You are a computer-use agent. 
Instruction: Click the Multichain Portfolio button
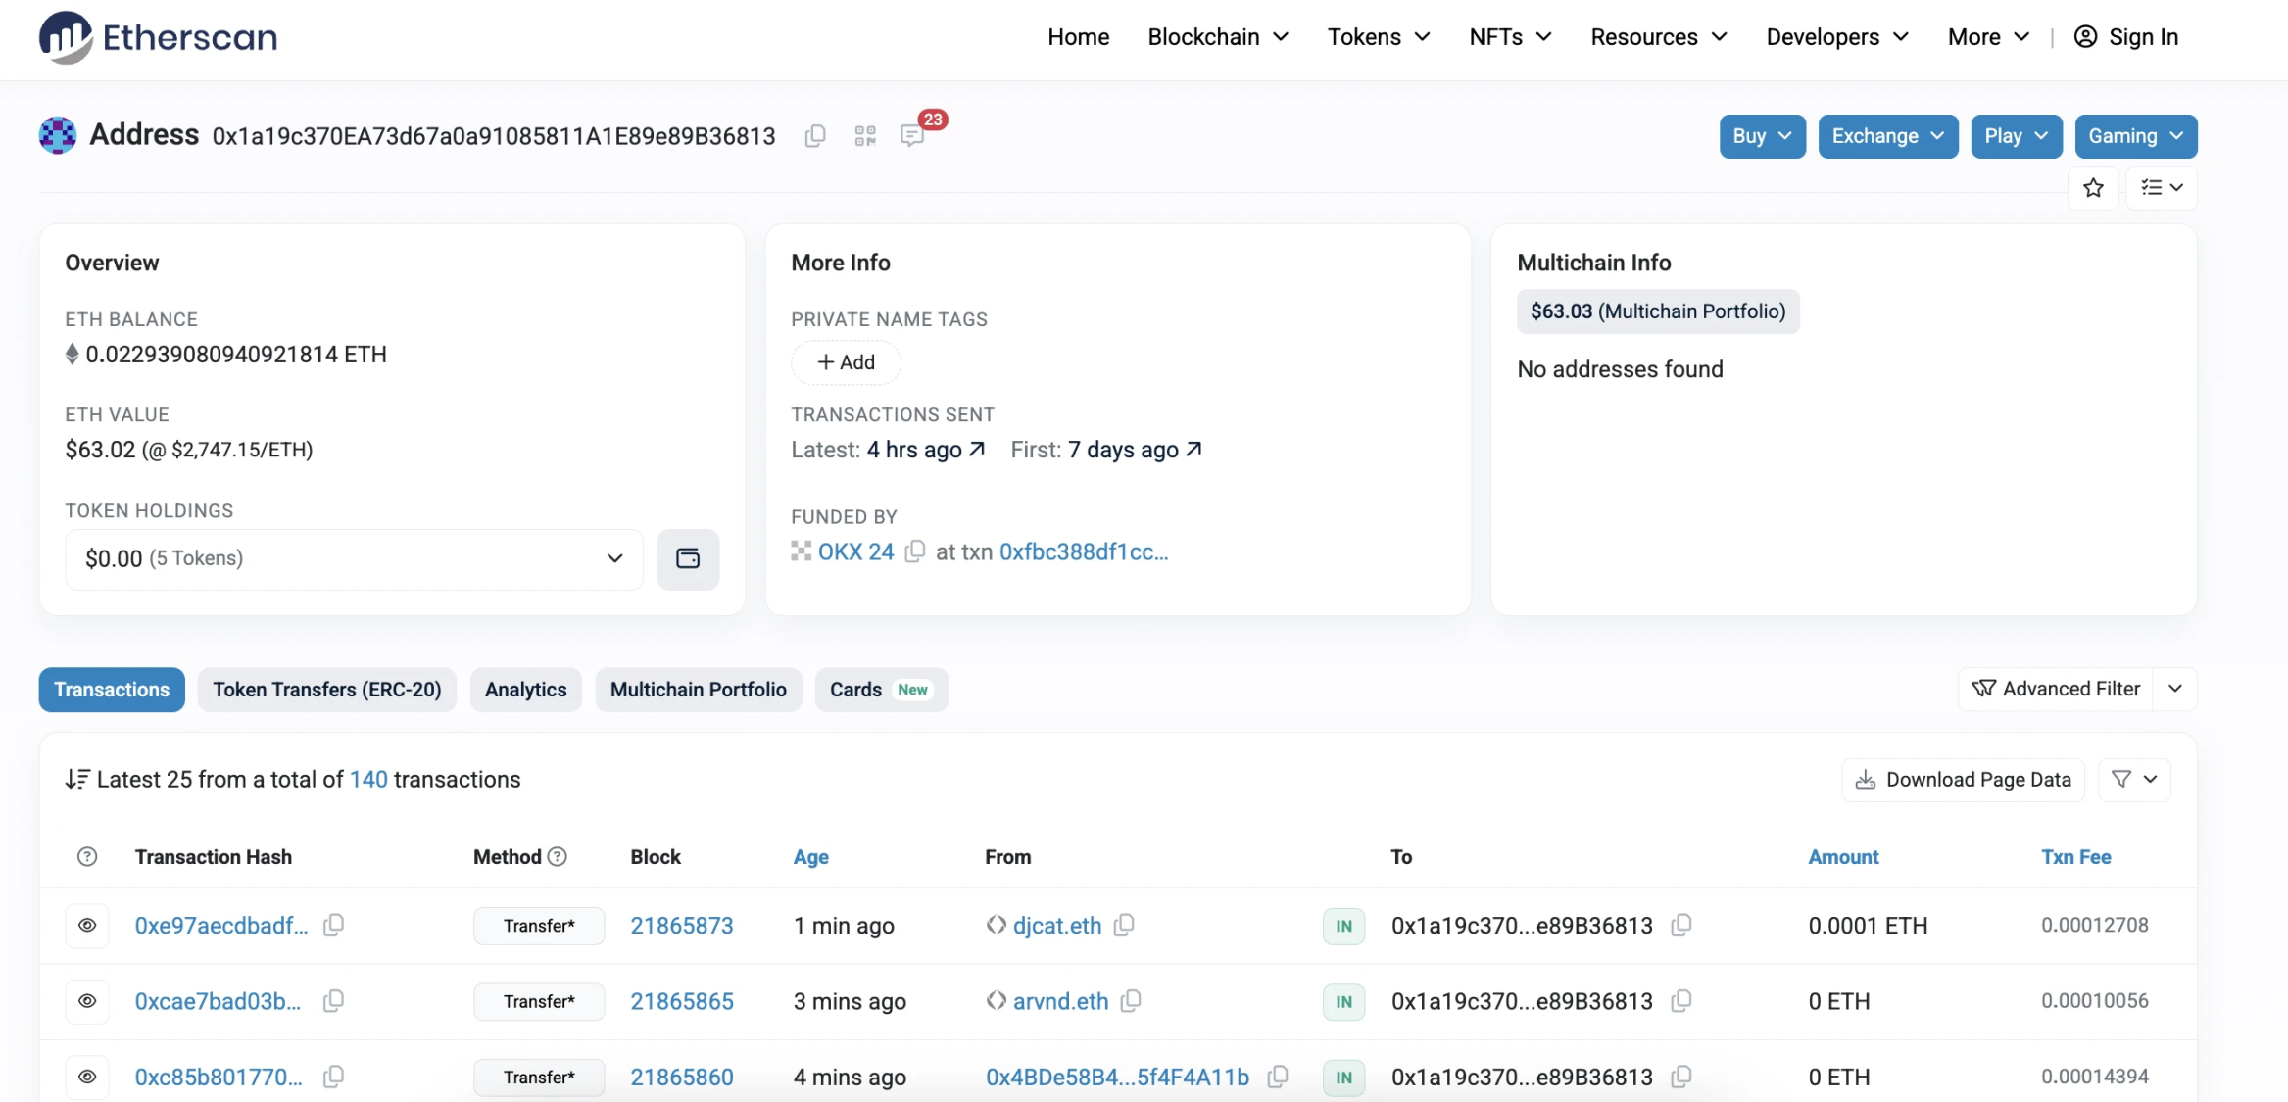[698, 689]
